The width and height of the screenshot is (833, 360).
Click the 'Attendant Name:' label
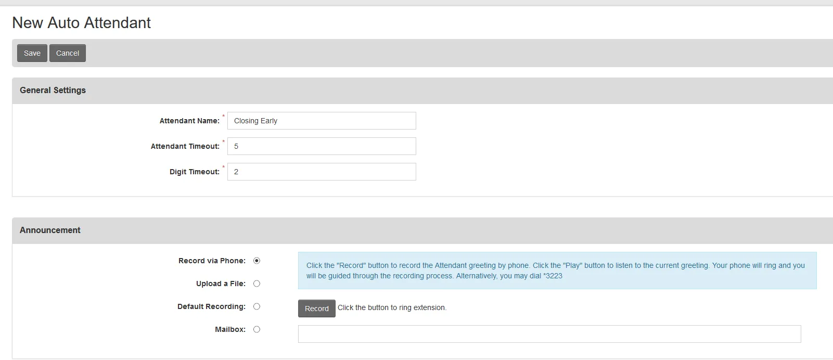click(189, 121)
